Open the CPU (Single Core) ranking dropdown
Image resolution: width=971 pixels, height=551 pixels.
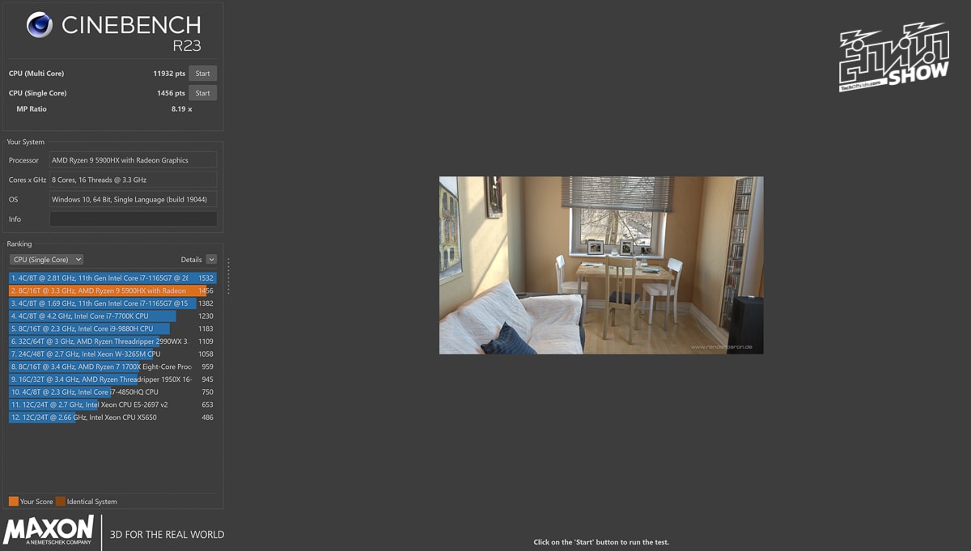(46, 260)
